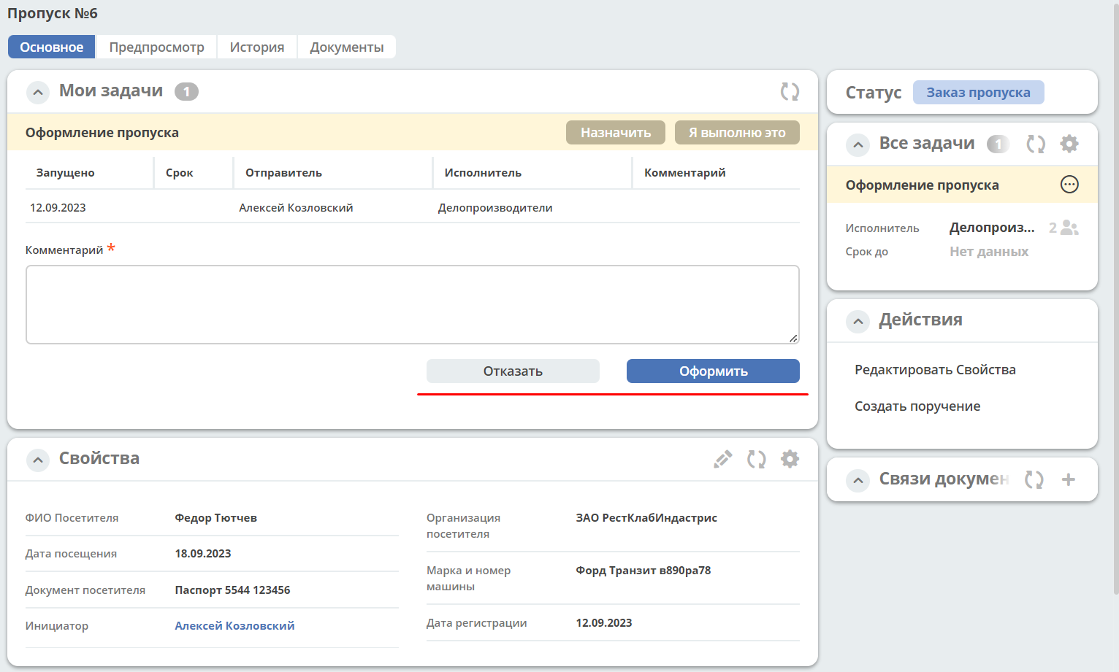Viewport: 1119px width, 672px height.
Task: Collapse the Мои задачи section
Action: [x=38, y=93]
